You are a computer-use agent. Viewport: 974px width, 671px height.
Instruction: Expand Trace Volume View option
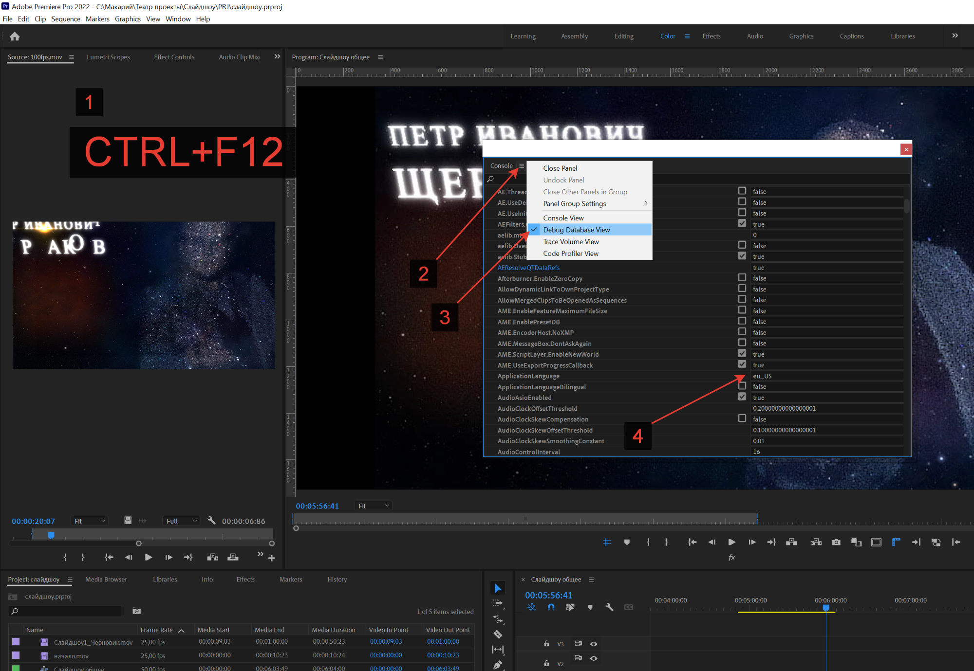(x=571, y=241)
